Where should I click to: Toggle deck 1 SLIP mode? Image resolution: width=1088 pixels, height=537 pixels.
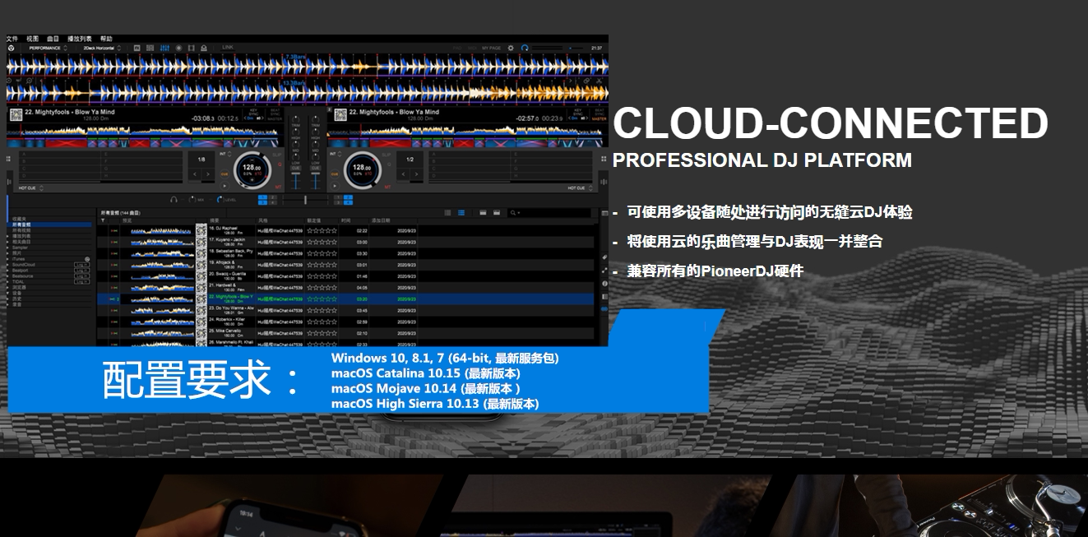277,155
